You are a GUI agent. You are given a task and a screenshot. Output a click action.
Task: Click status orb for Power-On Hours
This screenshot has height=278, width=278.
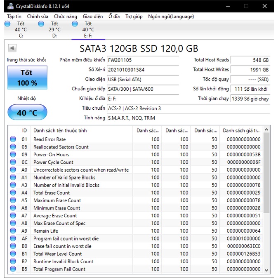point(13,154)
